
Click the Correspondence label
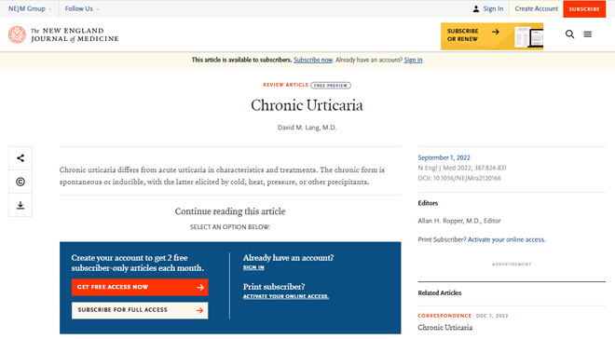coord(444,316)
